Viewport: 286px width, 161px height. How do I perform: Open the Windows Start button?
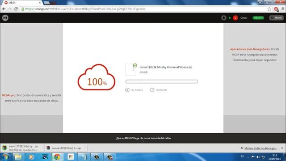pos(6,157)
